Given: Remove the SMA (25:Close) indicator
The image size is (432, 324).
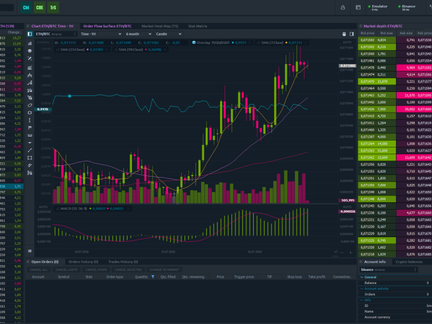Looking at the screenshot, I should (106, 50).
